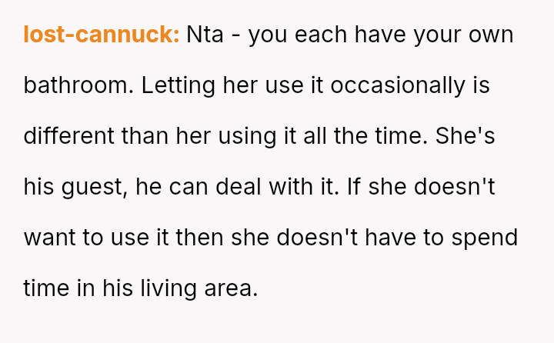
Task: Click the word "different" starting the third line
Action: 69,136
